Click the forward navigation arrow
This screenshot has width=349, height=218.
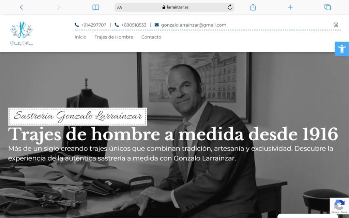click(59, 7)
